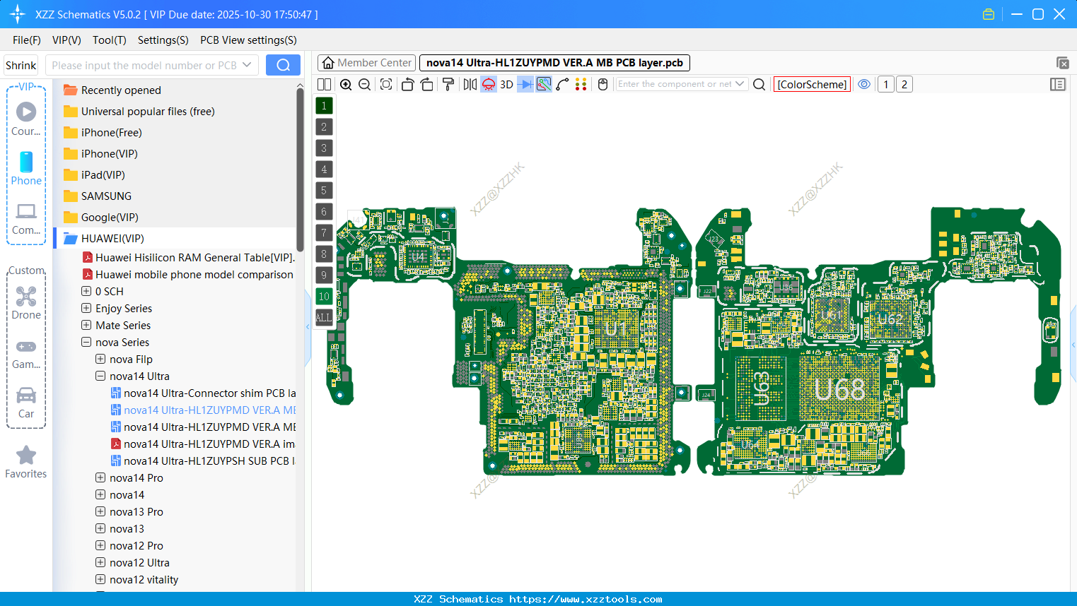Viewport: 1077px width, 606px height.
Task: Click the mouse settings icon
Action: (x=602, y=85)
